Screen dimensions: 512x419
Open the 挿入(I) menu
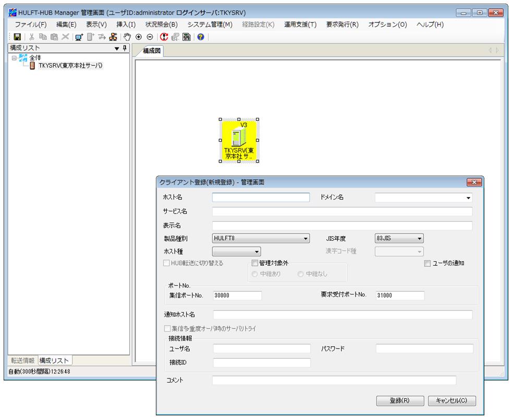126,24
